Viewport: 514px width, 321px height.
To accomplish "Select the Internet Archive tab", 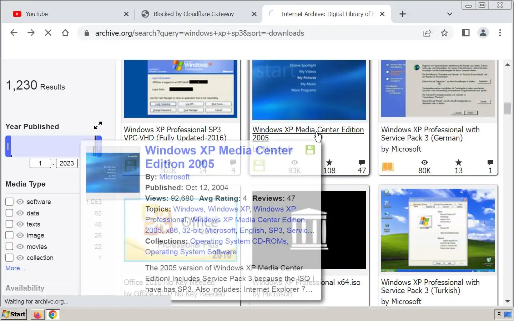I will (327, 14).
